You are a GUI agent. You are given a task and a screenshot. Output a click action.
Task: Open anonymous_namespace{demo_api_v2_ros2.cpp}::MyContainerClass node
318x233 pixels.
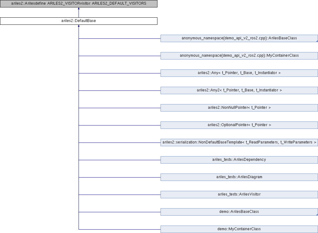tap(239, 56)
